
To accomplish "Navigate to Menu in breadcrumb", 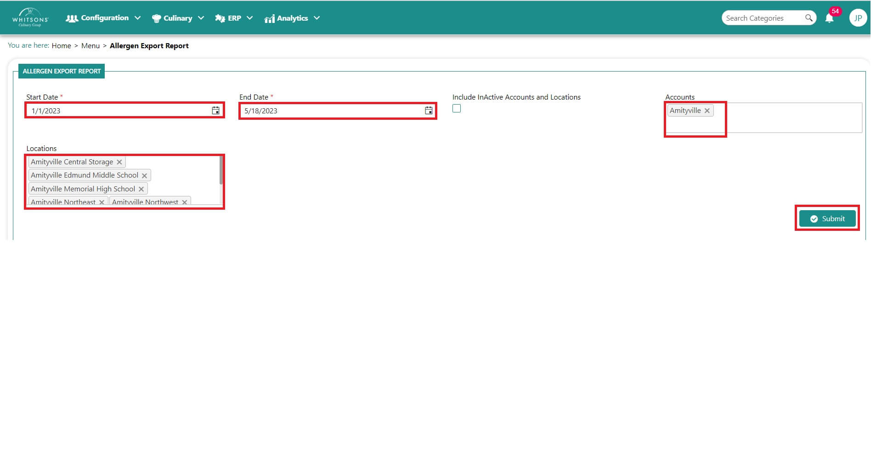I will [x=90, y=46].
